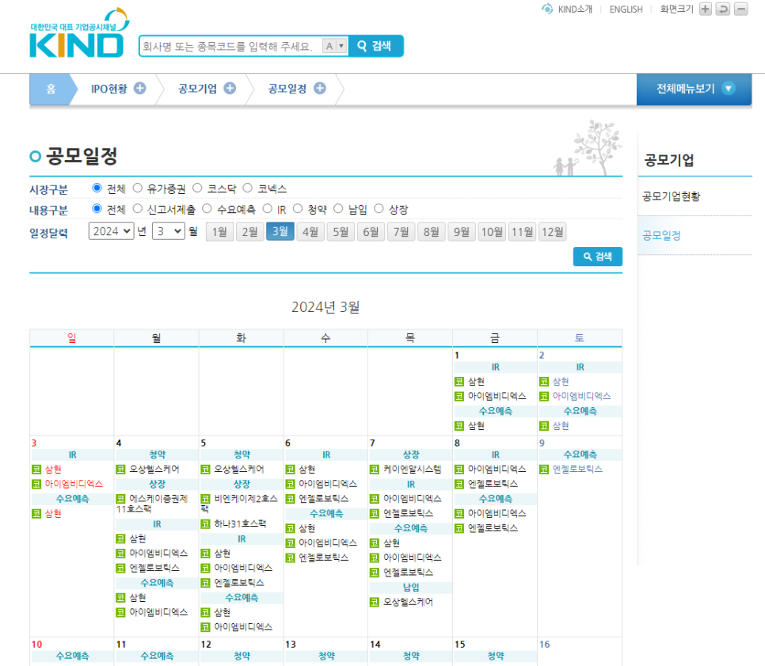Open 공모기업현황 in sidebar
765x666 pixels.
point(671,196)
